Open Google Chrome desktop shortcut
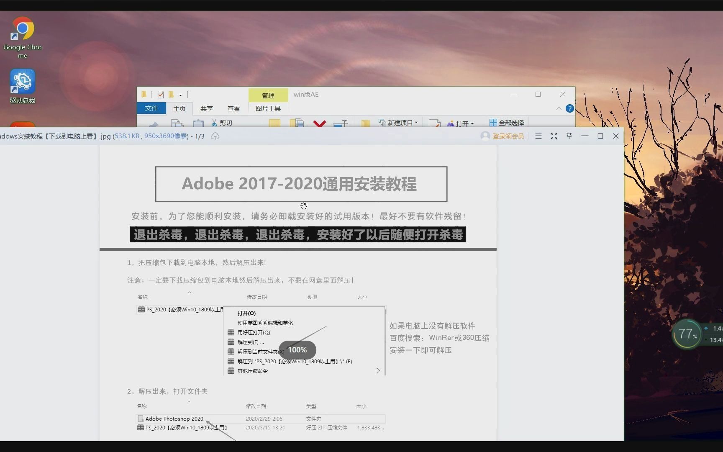This screenshot has width=723, height=452. coord(23,37)
